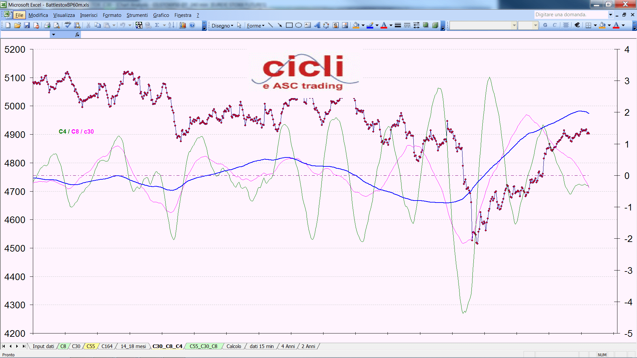The image size is (637, 358).
Task: Open Excel Help question mark icon
Action: tap(192, 26)
